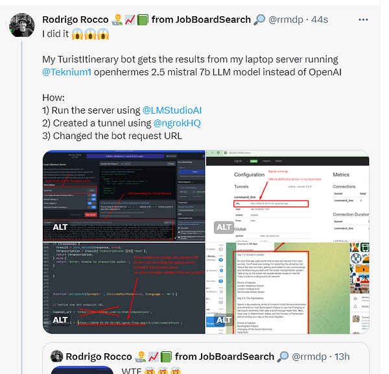Open the PHP code screenshot

(124, 288)
